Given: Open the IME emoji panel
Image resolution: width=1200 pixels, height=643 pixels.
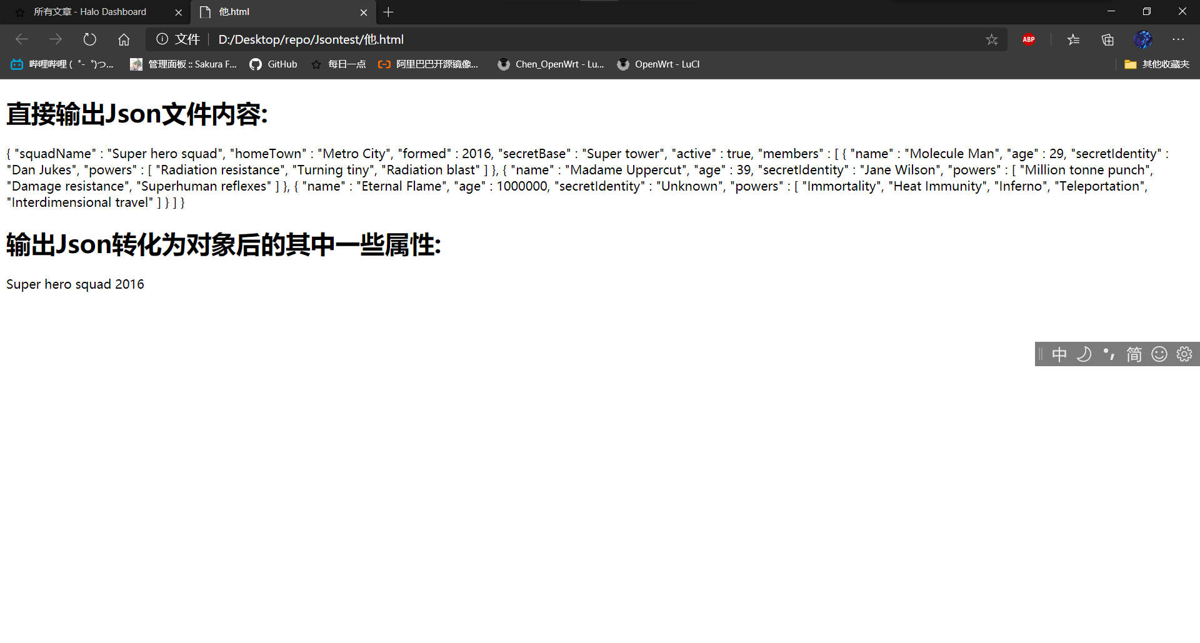Looking at the screenshot, I should click(1159, 354).
